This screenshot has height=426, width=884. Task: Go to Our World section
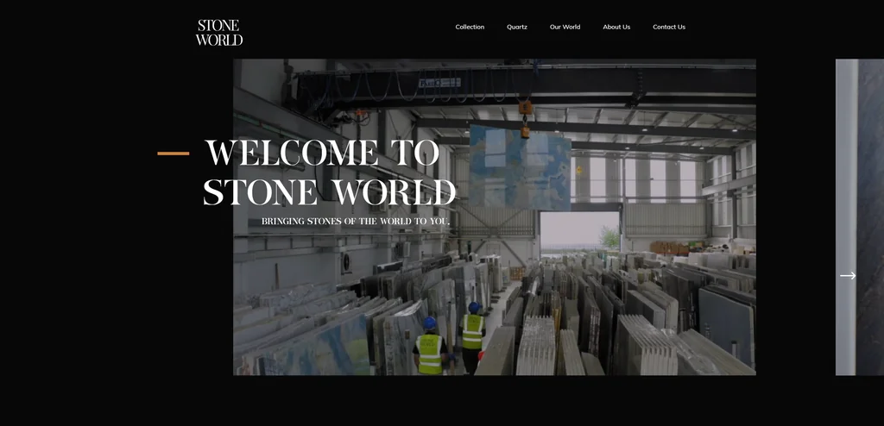565,27
